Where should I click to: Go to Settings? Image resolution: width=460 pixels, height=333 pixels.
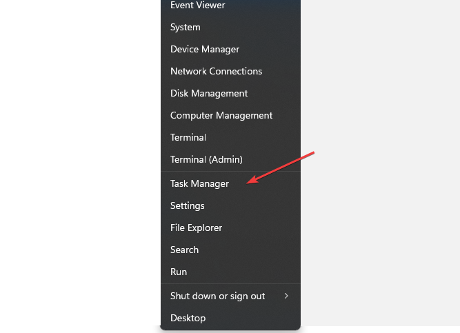(188, 206)
